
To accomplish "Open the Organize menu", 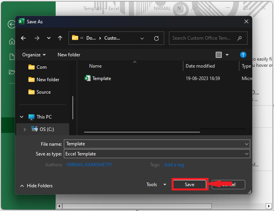I will [34, 55].
